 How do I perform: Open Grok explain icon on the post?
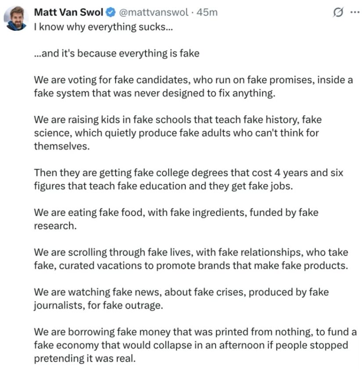338,12
